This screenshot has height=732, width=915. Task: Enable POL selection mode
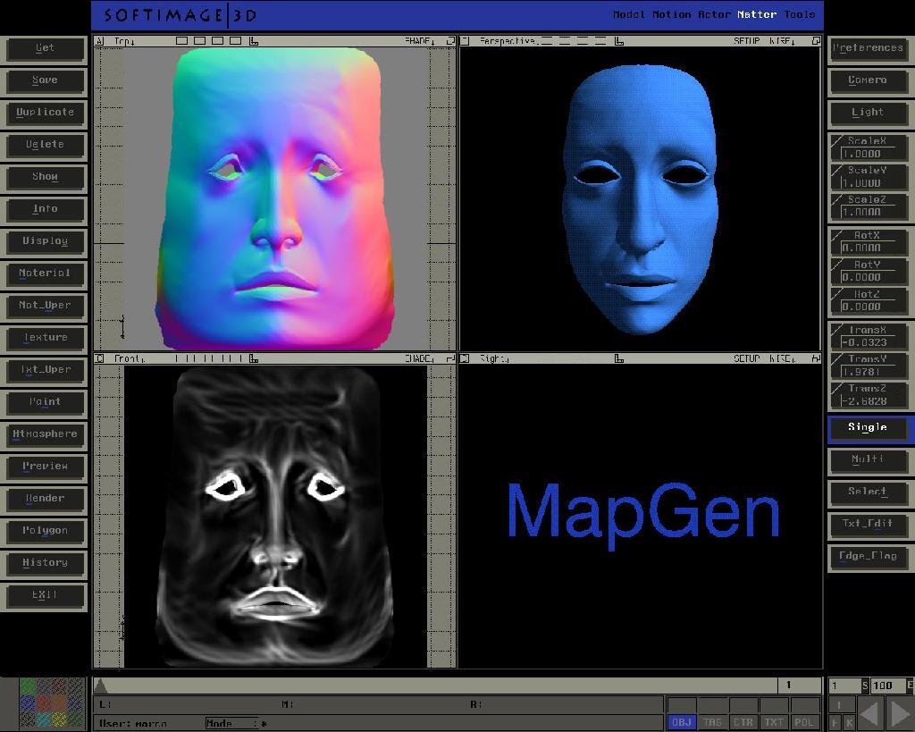(x=804, y=722)
